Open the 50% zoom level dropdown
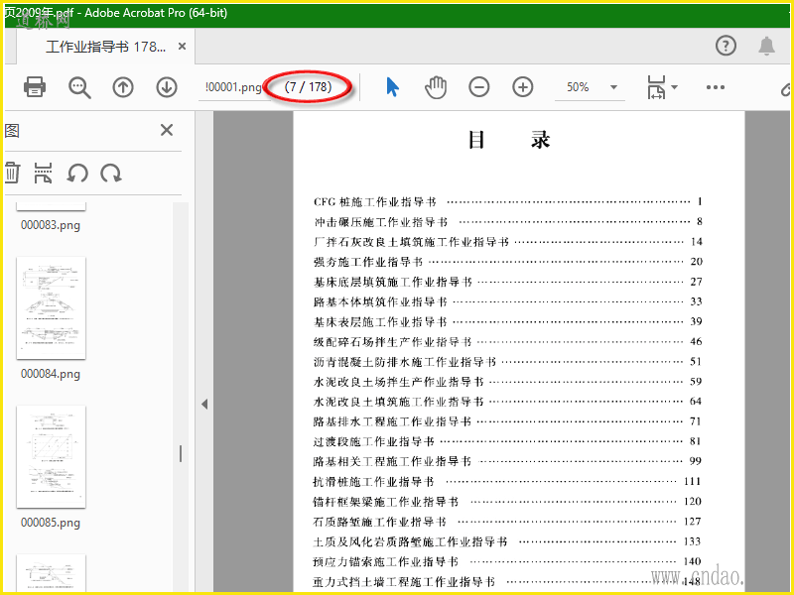The image size is (794, 595). (613, 87)
